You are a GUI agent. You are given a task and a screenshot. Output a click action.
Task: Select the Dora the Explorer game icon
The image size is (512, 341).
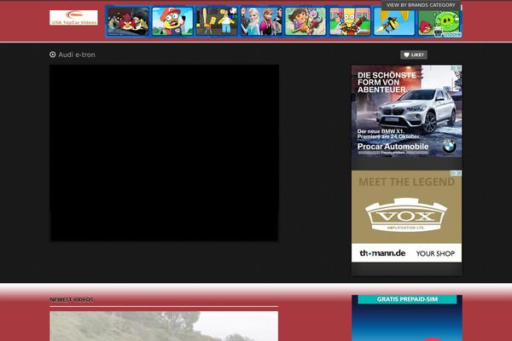pyautogui.click(x=305, y=21)
